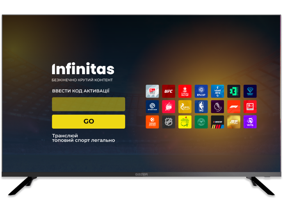Click the Infinitas logo

(x=83, y=69)
